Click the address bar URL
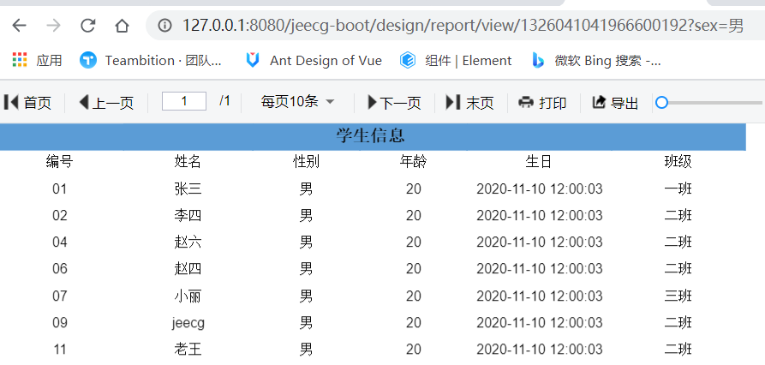Screen dimensions: 765x365 tap(463, 26)
